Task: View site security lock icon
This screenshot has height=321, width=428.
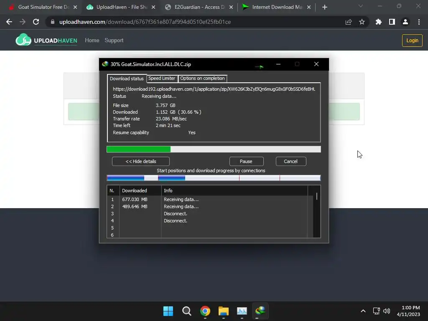Action: coord(53,22)
